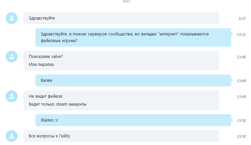The width and height of the screenshot is (251, 145).
Task: Click the 13:50 timestamp beside "Жалко :с"
Action: click(x=241, y=121)
